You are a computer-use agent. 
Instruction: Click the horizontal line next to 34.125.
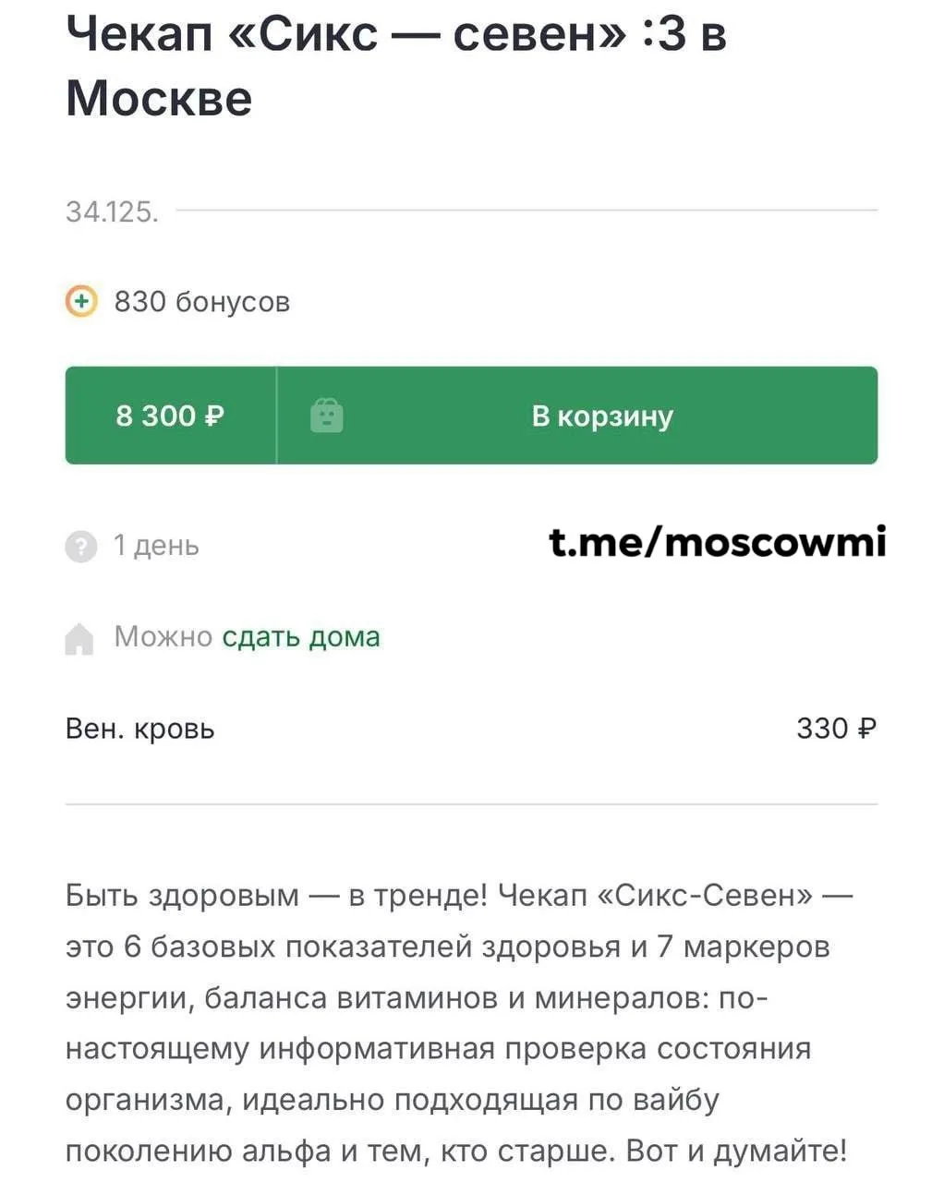tap(526, 211)
